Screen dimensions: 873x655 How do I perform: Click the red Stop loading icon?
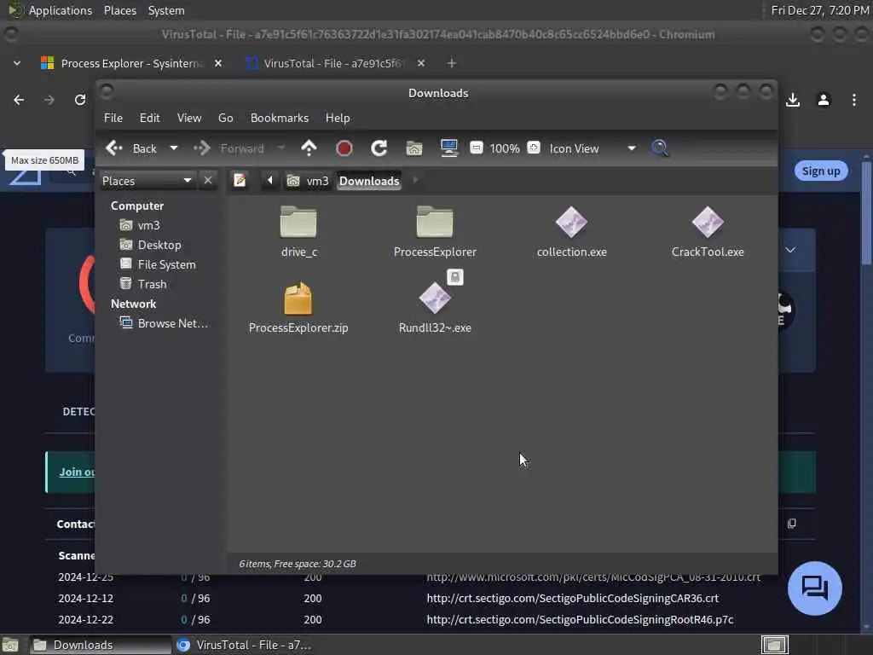344,148
